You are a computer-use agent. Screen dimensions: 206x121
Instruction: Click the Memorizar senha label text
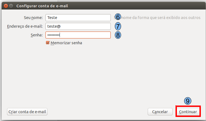coord(66,43)
